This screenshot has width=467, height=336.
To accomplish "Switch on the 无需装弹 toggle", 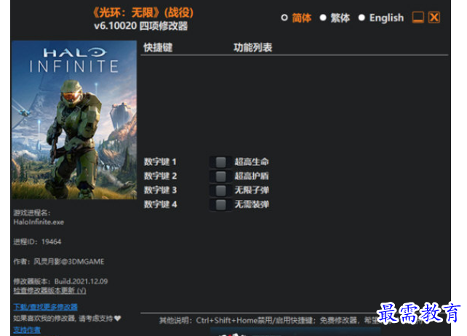I will click(x=220, y=204).
